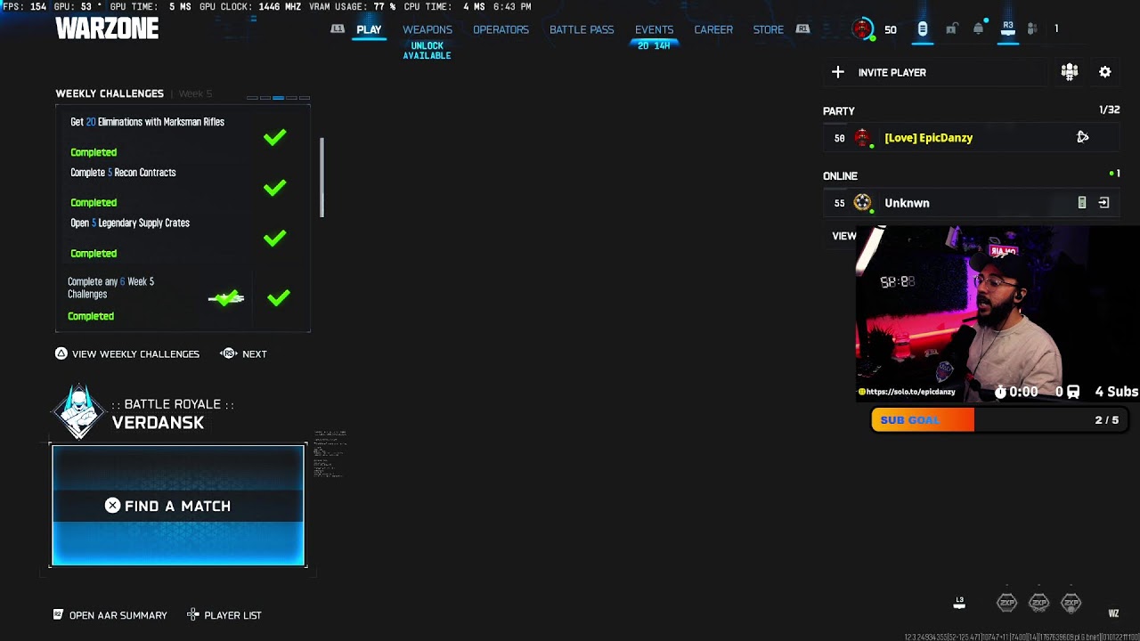Open notifications bell icon

point(979,28)
